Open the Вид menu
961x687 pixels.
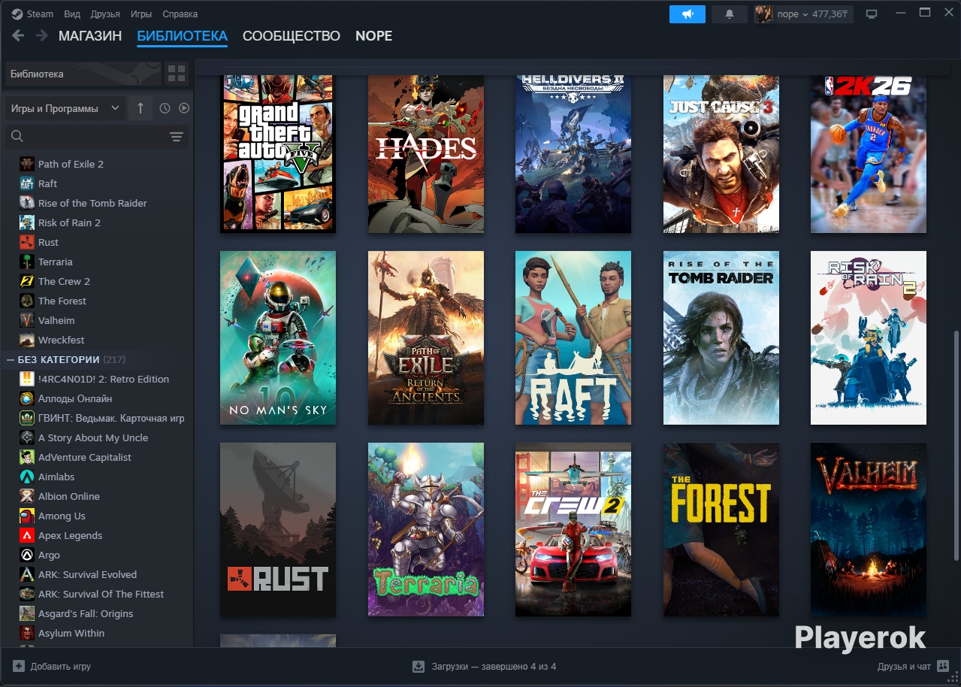click(72, 14)
